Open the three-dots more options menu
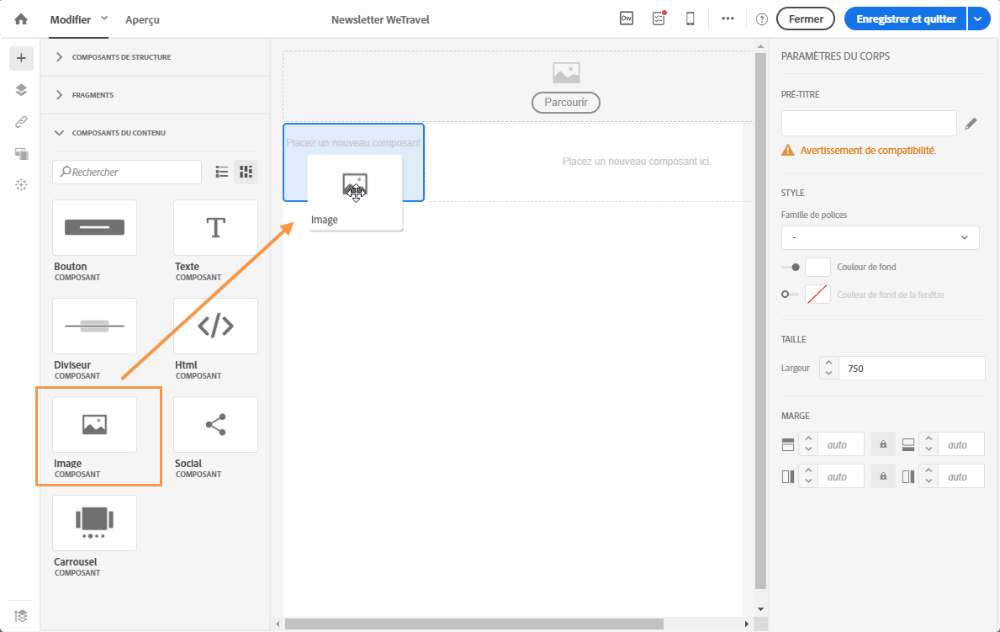The height and width of the screenshot is (632, 1000). coord(728,19)
